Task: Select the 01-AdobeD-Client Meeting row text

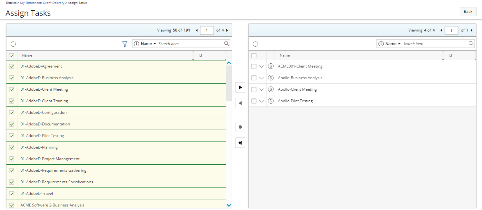Action: click(44, 89)
